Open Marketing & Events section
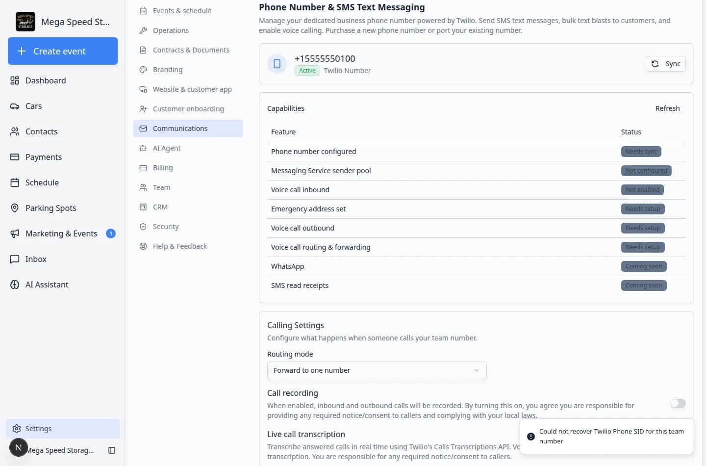The image size is (706, 466). (x=63, y=233)
